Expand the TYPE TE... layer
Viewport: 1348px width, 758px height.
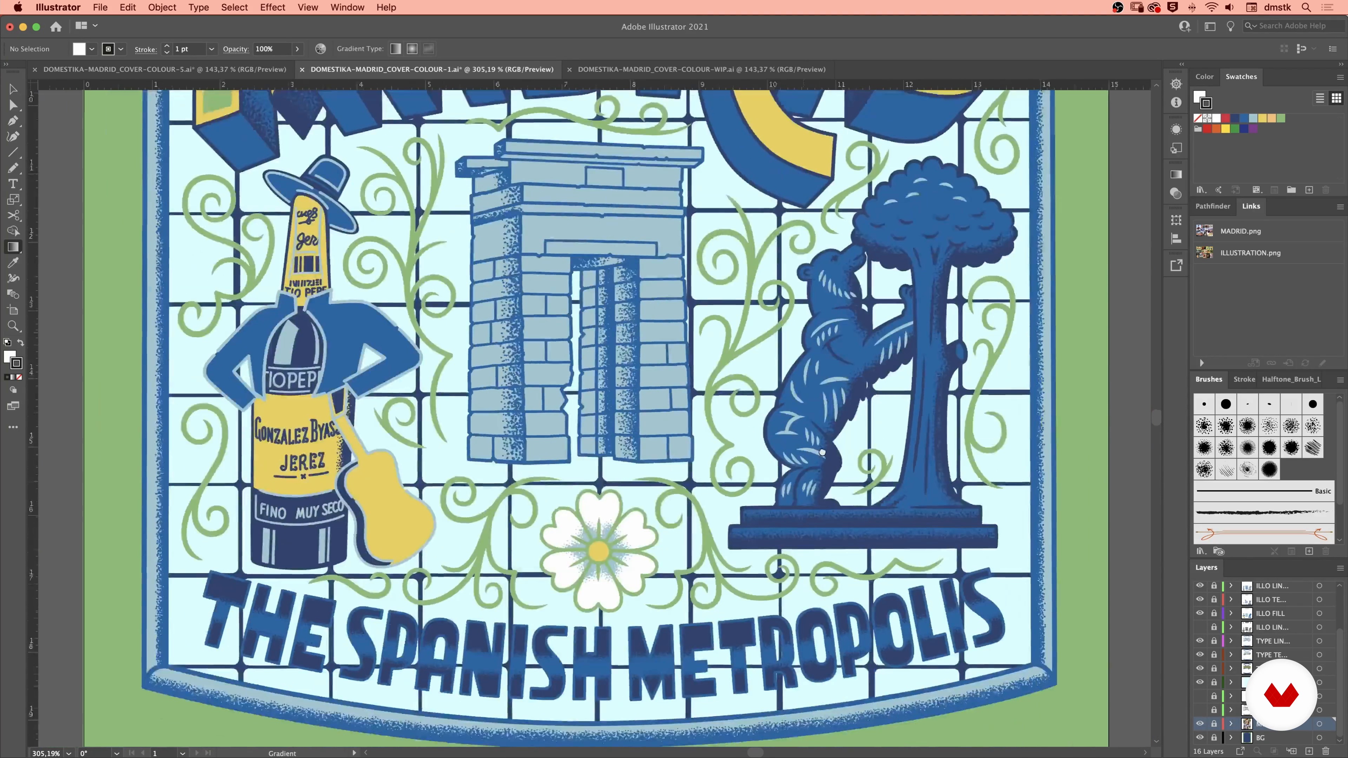1231,654
